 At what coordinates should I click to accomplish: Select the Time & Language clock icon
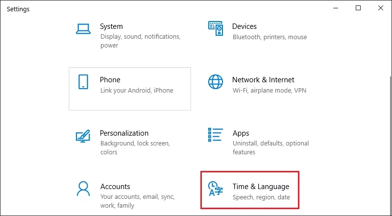click(216, 189)
